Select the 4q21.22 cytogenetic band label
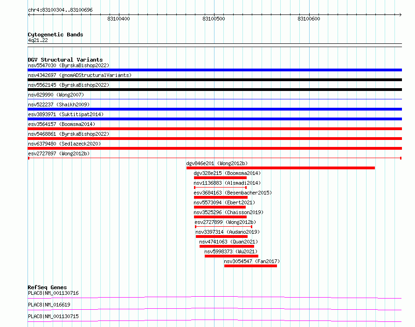This screenshot has width=415, height=327. click(38, 40)
